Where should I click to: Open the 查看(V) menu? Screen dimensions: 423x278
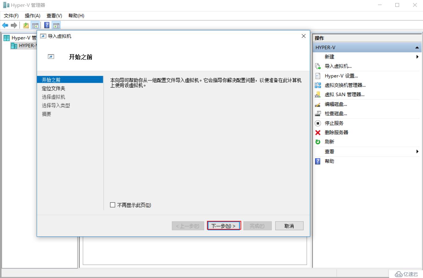(54, 16)
